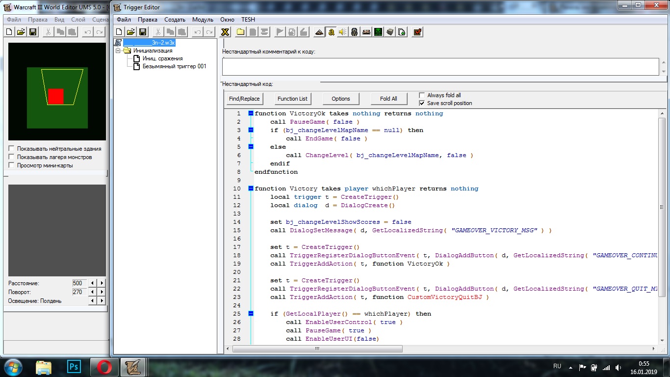Click horizontal scrollbar thumb of code editor
This screenshot has width=670, height=377.
coord(317,349)
